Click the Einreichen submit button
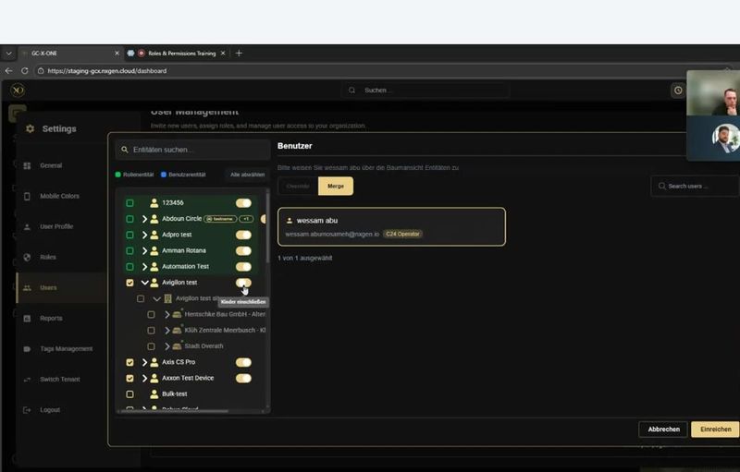Image resolution: width=740 pixels, height=472 pixels. [x=715, y=430]
